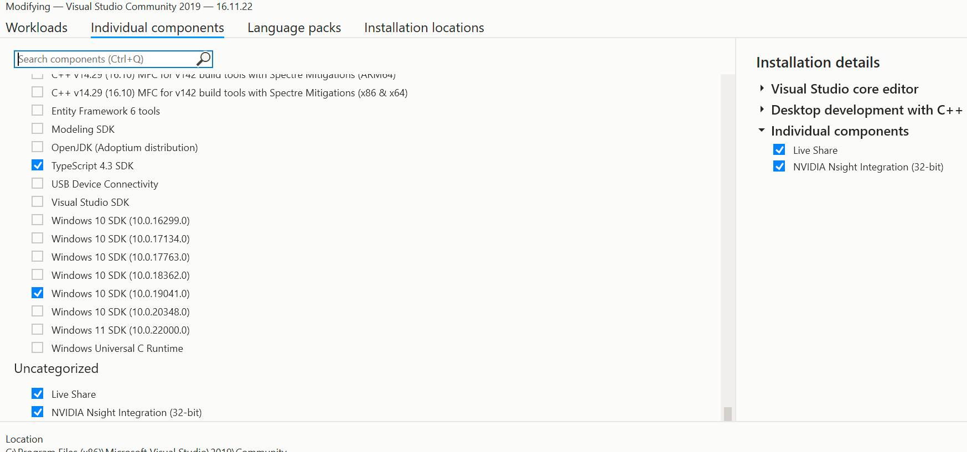Switch to the Workloads tab
This screenshot has height=452, width=967.
[37, 28]
